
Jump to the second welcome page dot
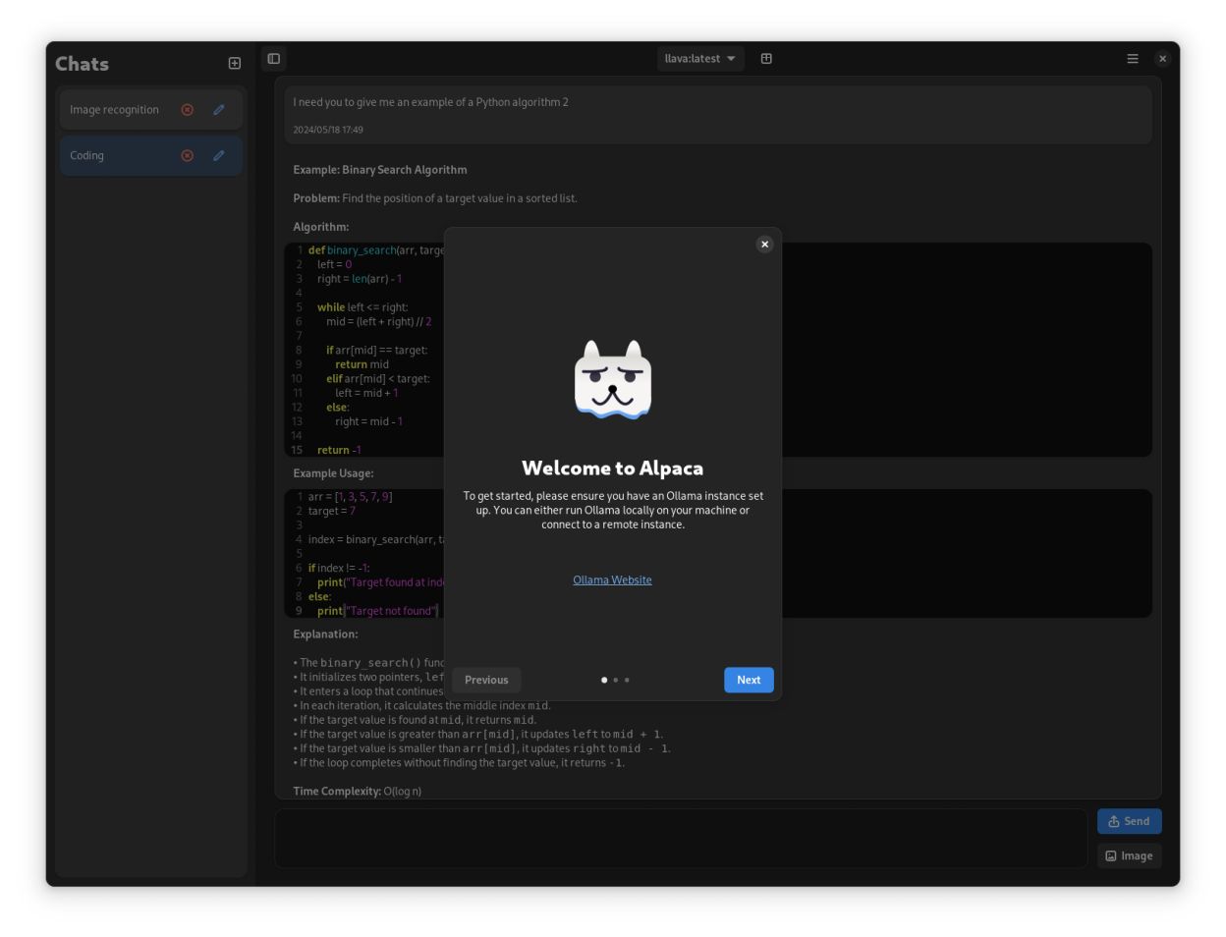[615, 680]
